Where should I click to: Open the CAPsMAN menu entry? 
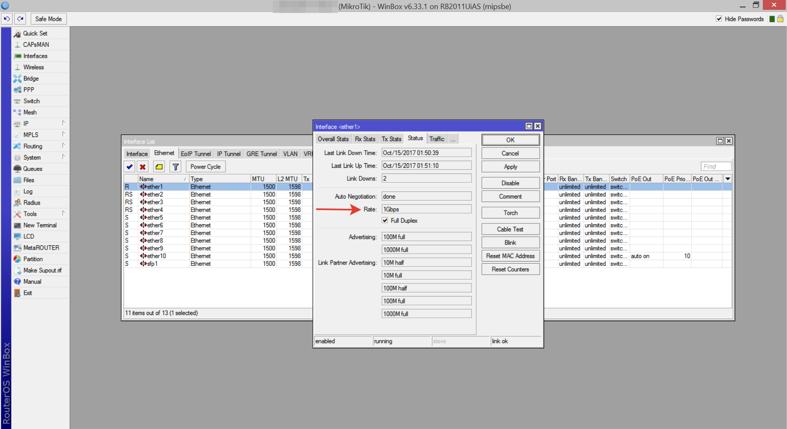[36, 45]
